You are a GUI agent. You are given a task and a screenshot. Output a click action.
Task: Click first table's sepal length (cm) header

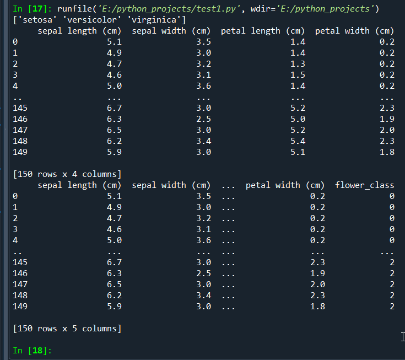79,31
